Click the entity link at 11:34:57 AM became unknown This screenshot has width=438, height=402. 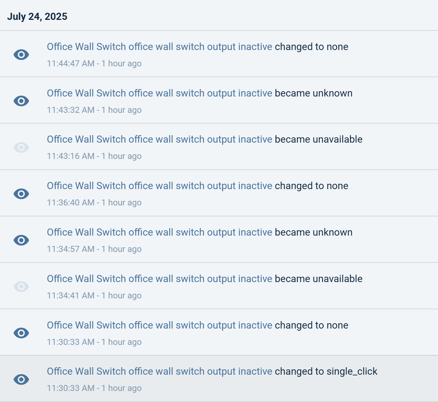click(160, 232)
